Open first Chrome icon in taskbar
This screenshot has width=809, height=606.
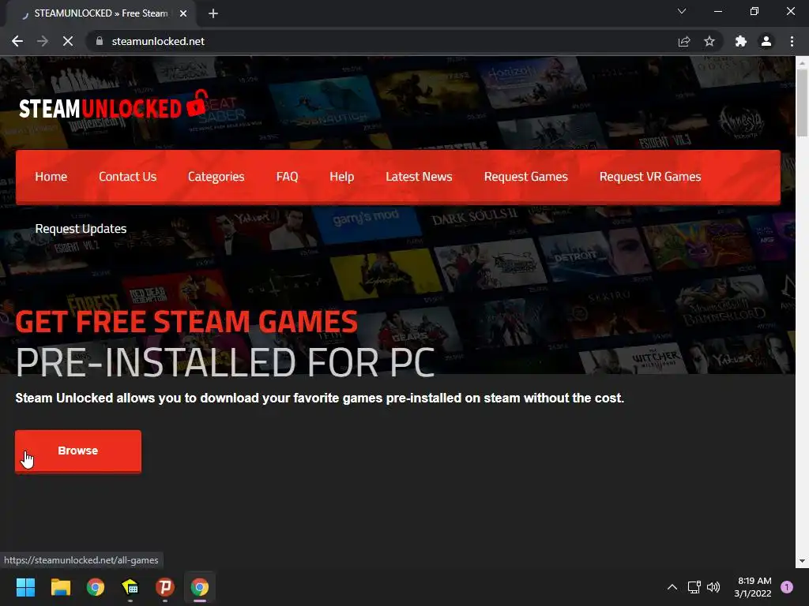point(96,587)
